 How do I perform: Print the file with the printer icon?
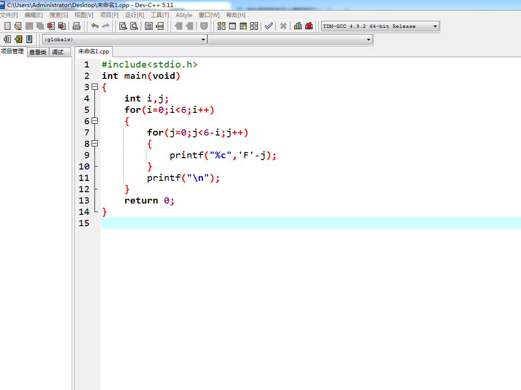click(77, 26)
